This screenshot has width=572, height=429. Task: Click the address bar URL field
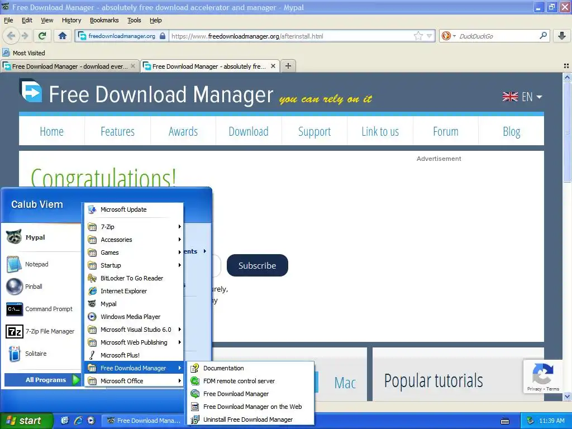point(291,36)
